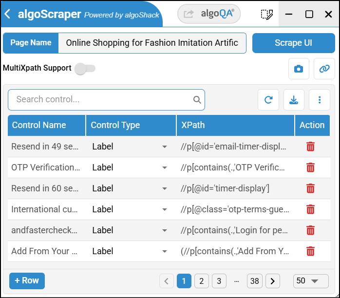Click the camera screenshot icon
Viewport: 340px width, 298px height.
[x=299, y=69]
